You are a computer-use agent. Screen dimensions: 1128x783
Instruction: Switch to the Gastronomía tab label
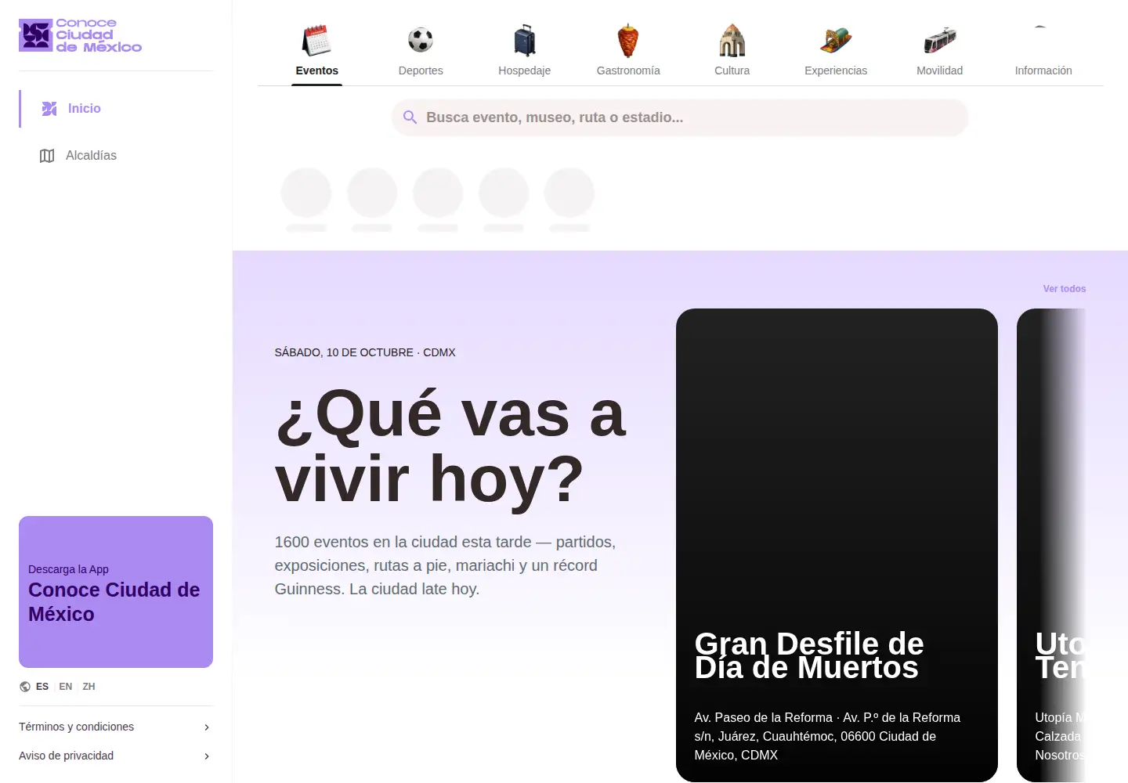[628, 70]
